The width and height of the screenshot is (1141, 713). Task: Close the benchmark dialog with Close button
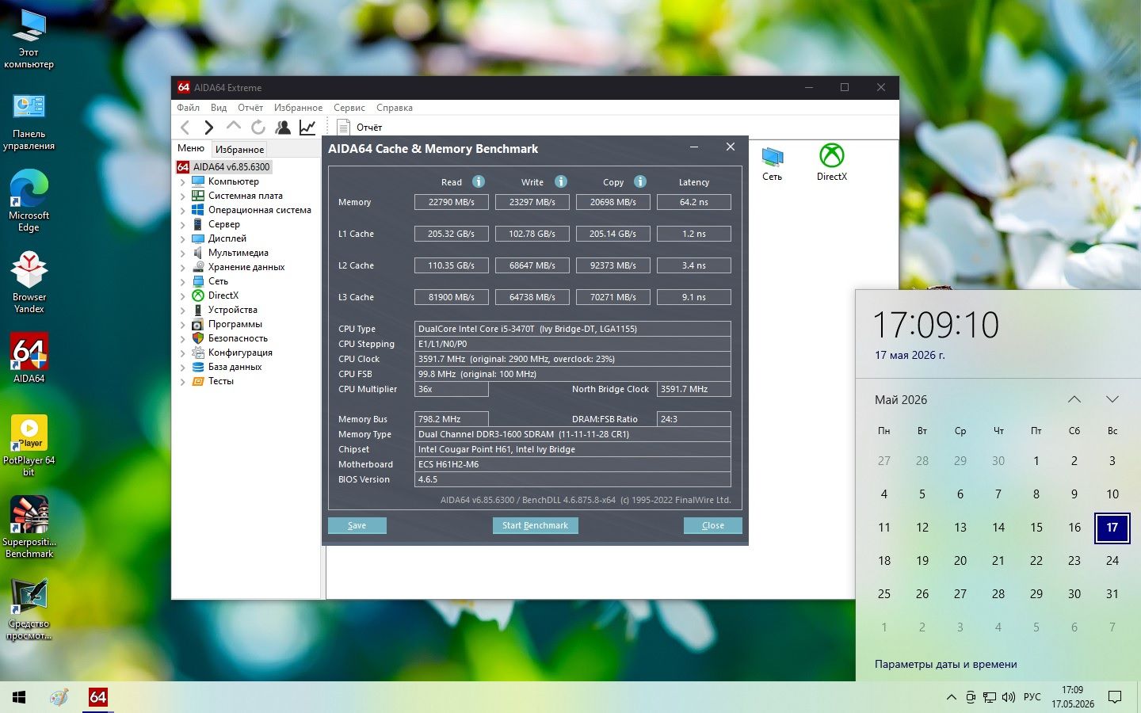pyautogui.click(x=713, y=525)
